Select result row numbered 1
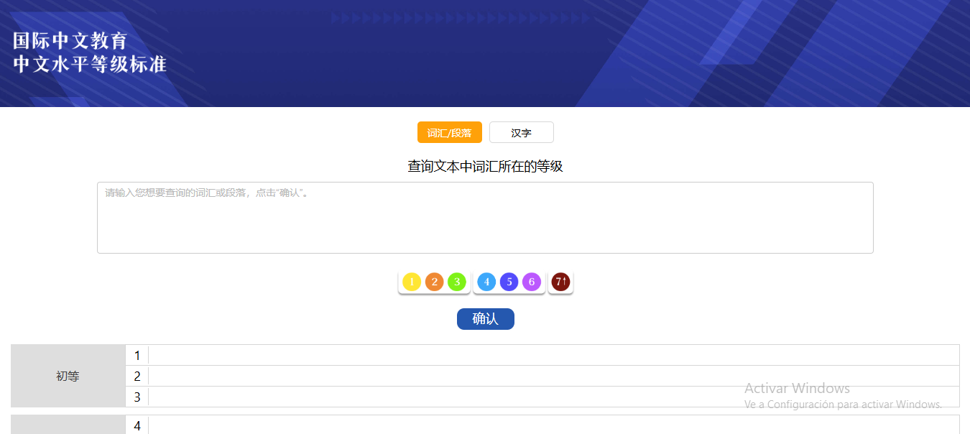This screenshot has height=434, width=970. [x=542, y=355]
